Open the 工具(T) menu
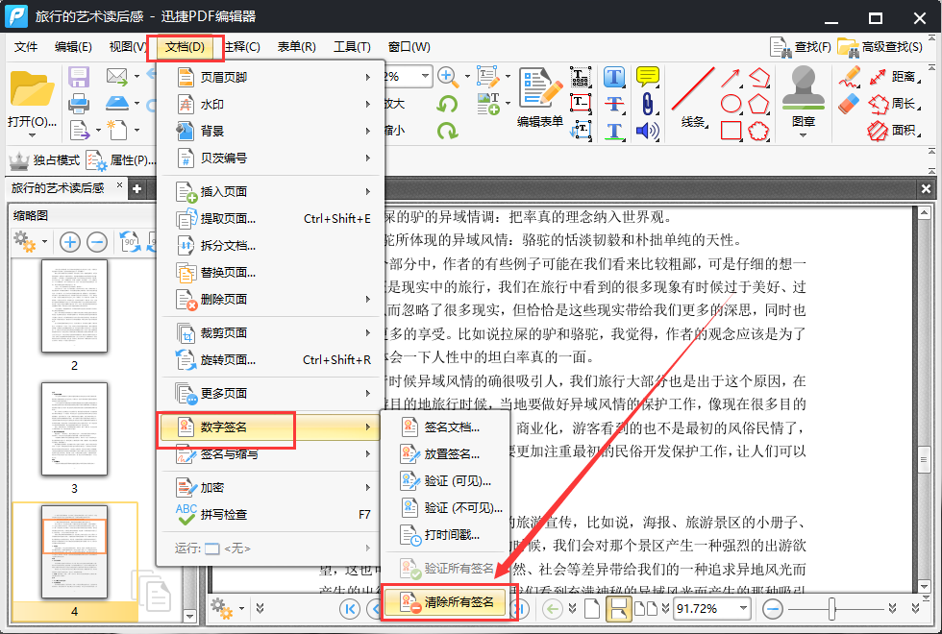 [352, 47]
